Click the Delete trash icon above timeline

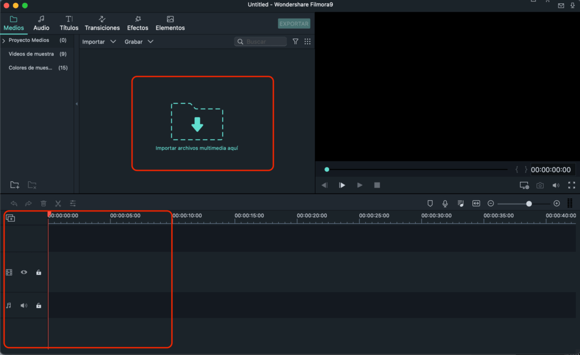[x=43, y=203]
